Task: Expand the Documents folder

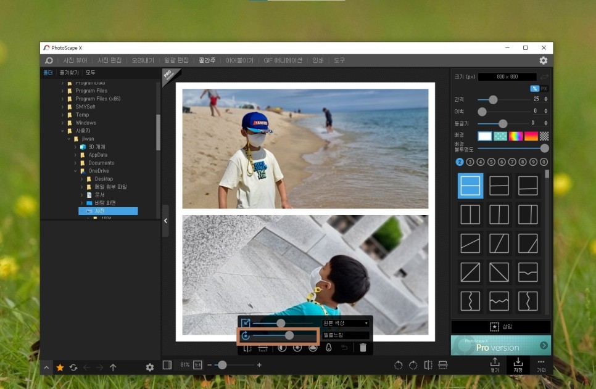Action: 75,163
